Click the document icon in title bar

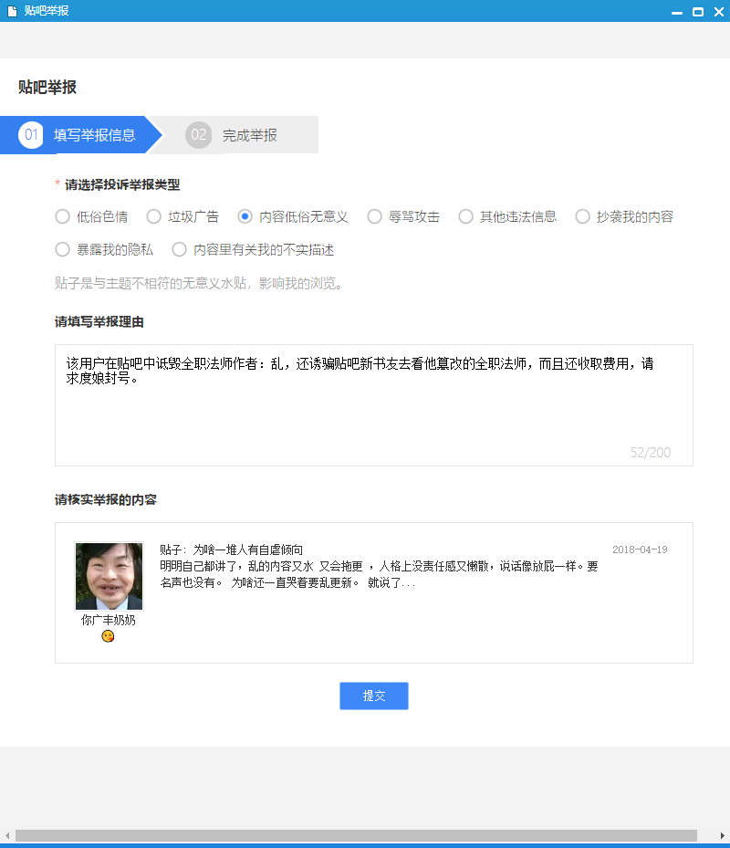[x=12, y=11]
